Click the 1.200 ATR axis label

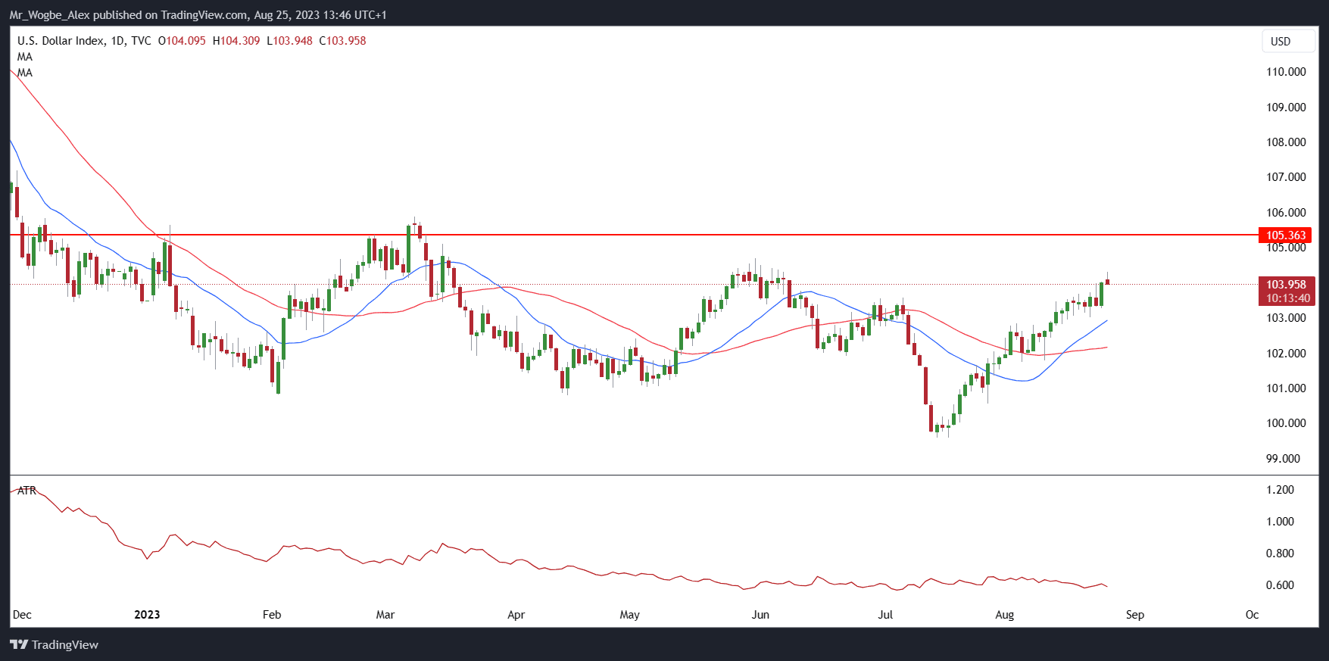(x=1280, y=490)
